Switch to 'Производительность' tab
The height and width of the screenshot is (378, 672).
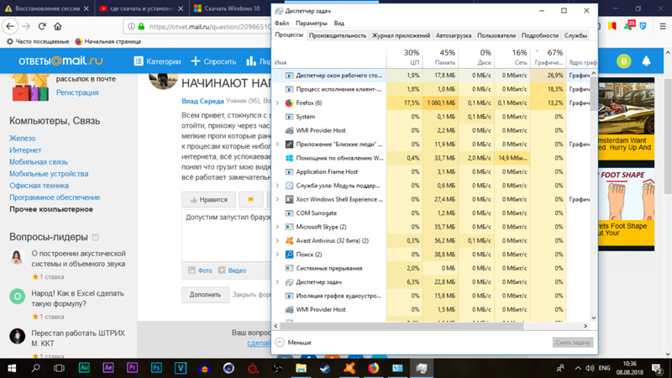pos(338,35)
